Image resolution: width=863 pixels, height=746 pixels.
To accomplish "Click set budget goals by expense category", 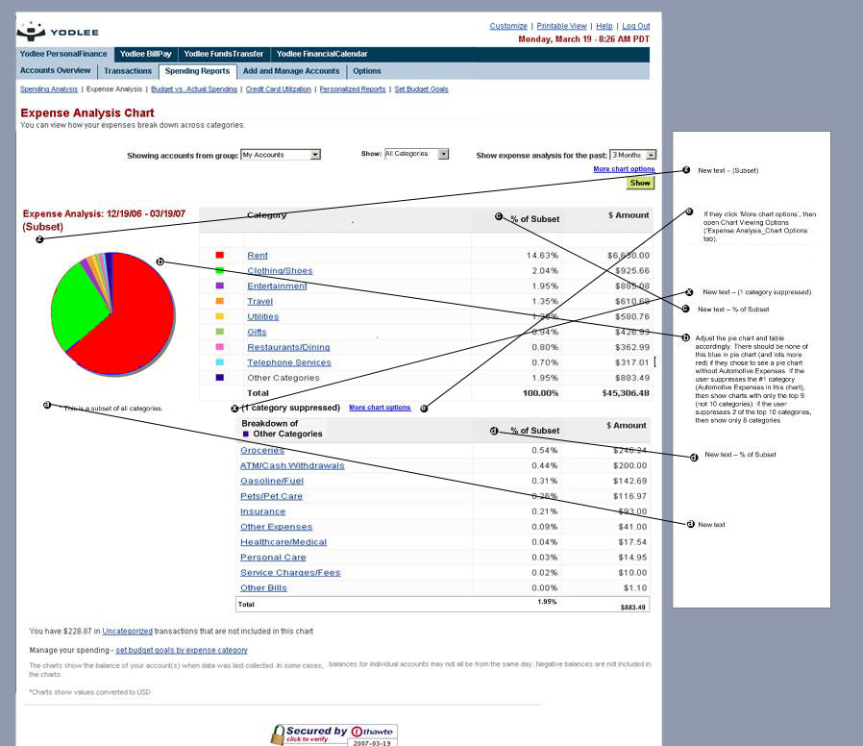I will point(182,650).
